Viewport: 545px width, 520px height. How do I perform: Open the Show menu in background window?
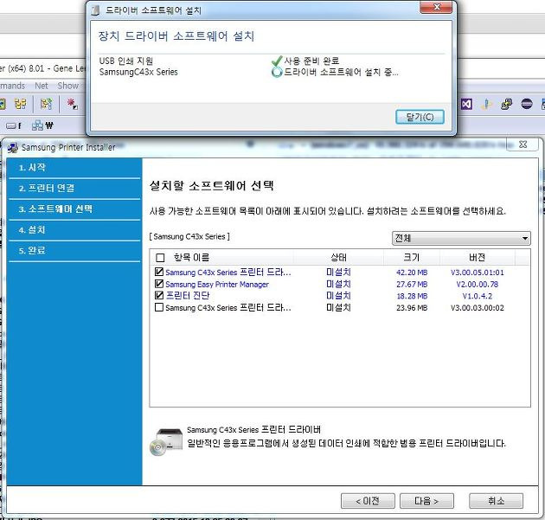pos(67,86)
